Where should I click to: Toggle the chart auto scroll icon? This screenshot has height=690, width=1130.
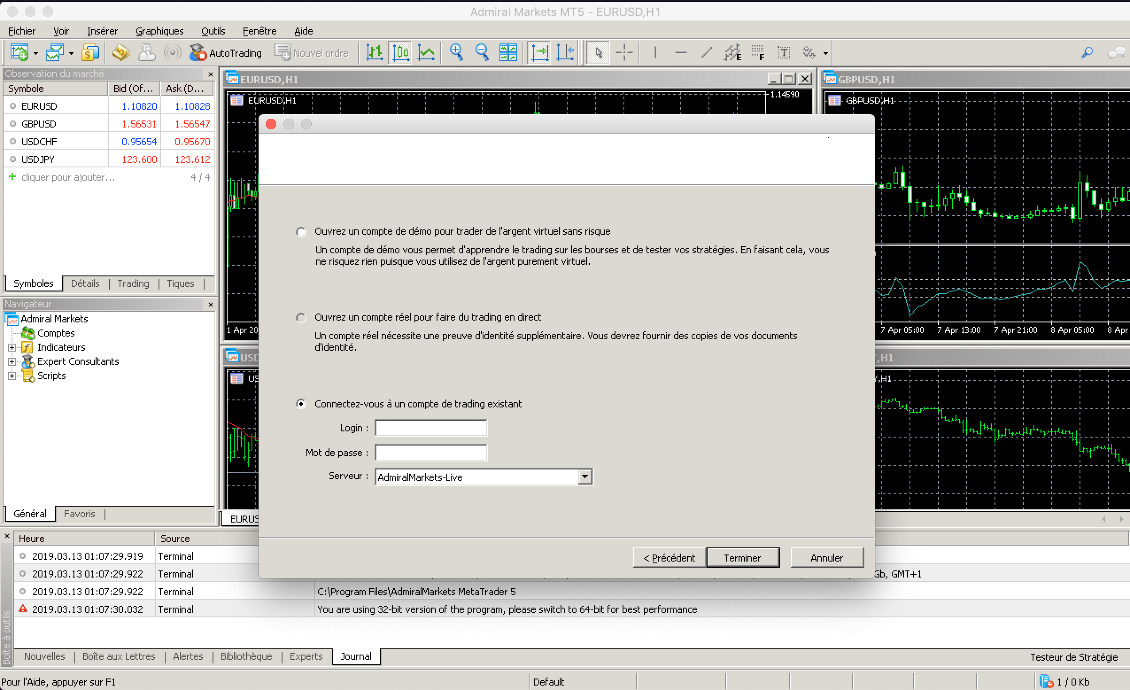click(x=539, y=53)
